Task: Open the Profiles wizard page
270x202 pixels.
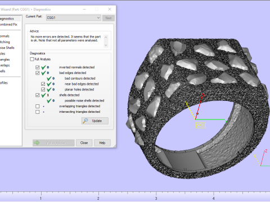Action: [4, 83]
